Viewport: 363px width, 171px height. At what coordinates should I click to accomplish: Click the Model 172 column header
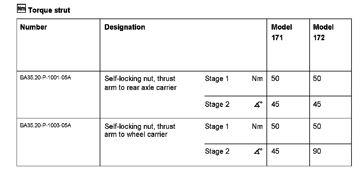click(323, 32)
